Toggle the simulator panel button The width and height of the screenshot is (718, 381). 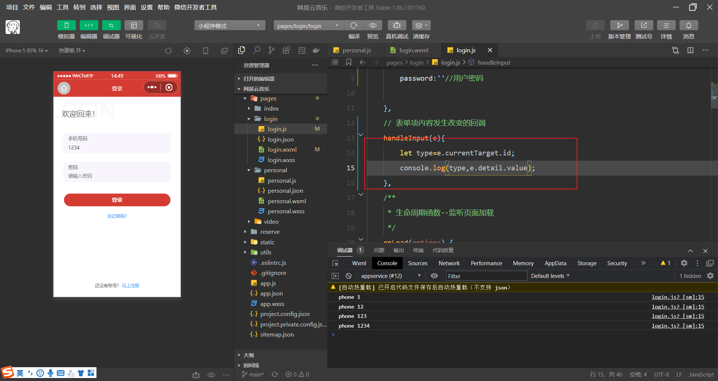click(x=67, y=25)
